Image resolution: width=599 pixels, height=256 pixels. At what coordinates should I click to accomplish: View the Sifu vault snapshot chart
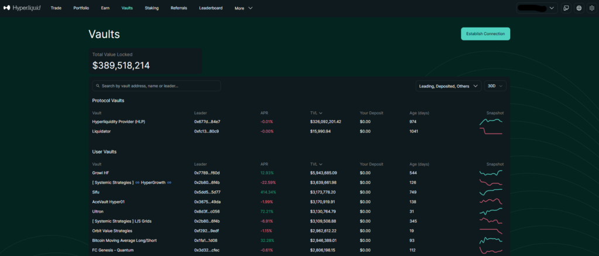[491, 192]
